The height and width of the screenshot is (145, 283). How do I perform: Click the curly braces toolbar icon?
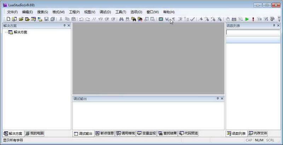click(x=272, y=19)
